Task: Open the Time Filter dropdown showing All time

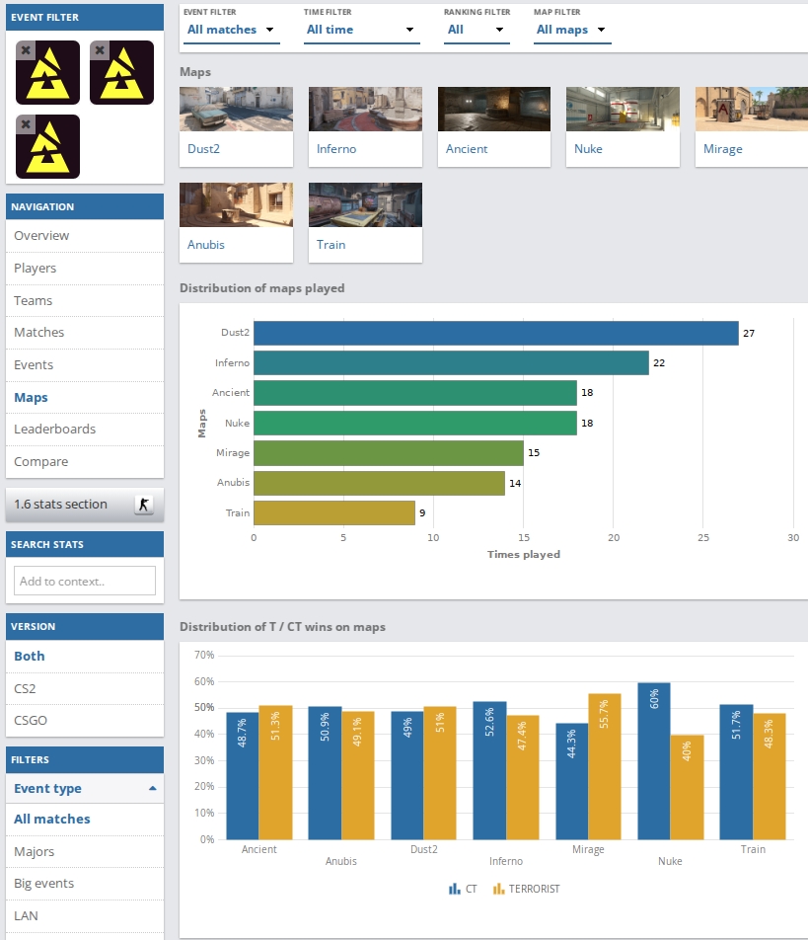Action: 361,30
